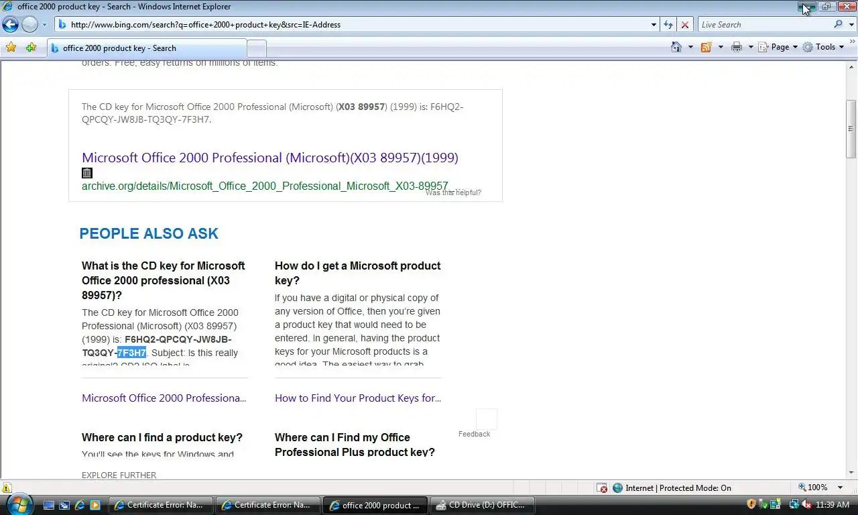Expand 'Where can I Find my Office Professional Plus' question
Viewport: 858px width, 515px height.
355,445
